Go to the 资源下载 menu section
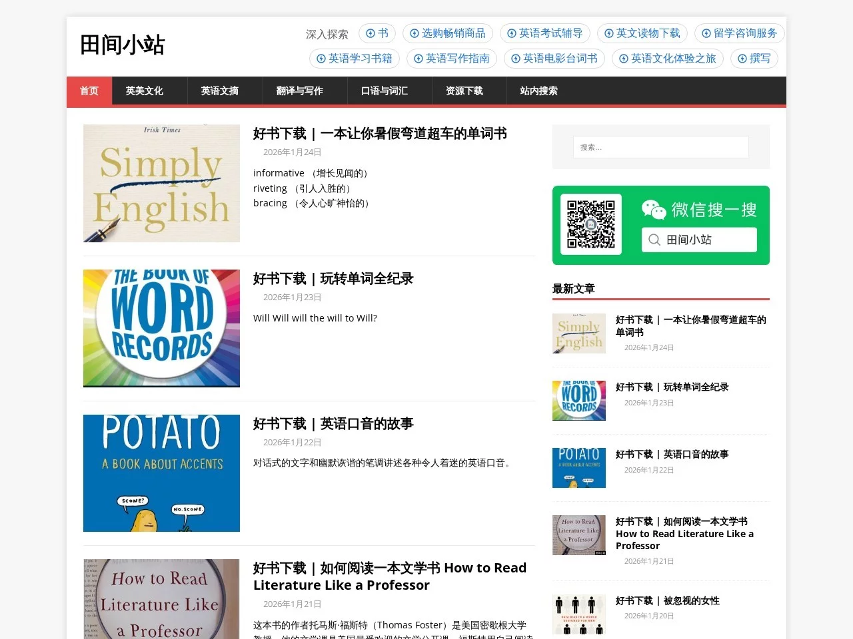 point(464,91)
